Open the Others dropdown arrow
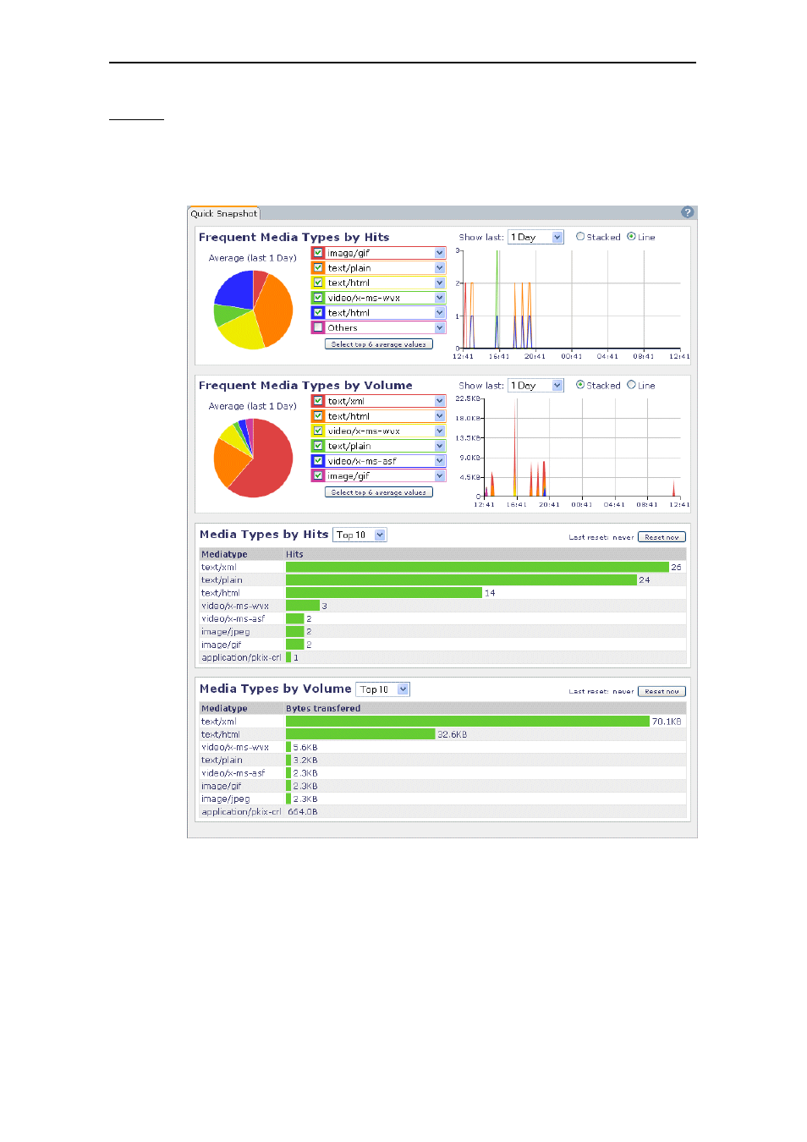This screenshot has width=807, height=1142. click(440, 327)
